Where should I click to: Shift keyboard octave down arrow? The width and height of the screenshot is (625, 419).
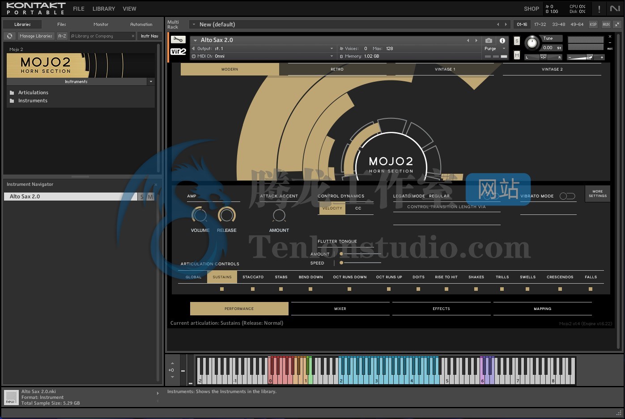pos(172,377)
